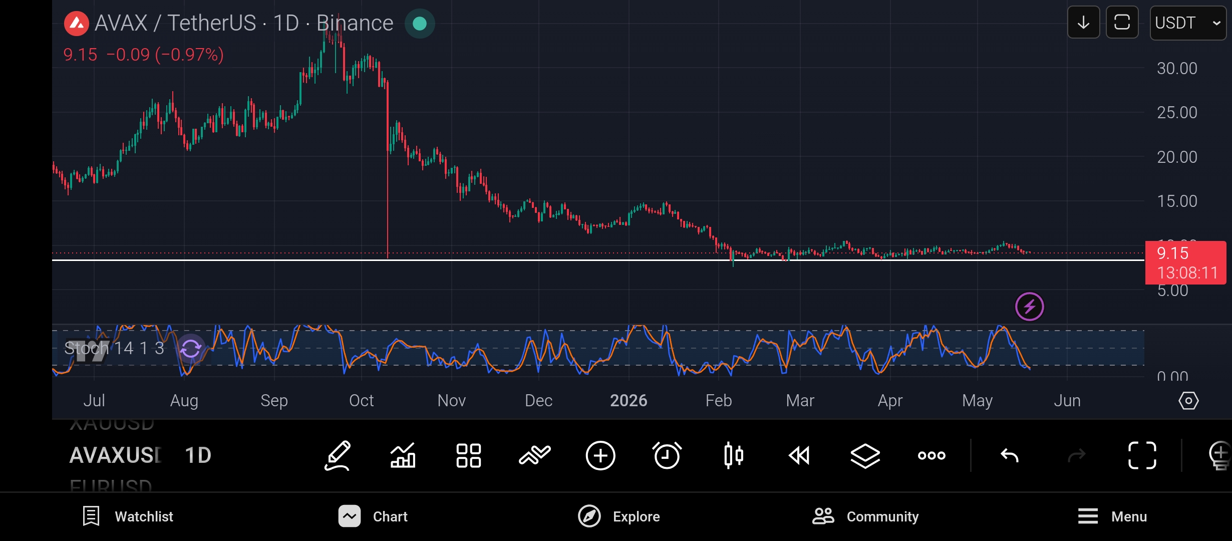Click the 25.00 price scale label
Image resolution: width=1232 pixels, height=541 pixels.
pos(1177,112)
